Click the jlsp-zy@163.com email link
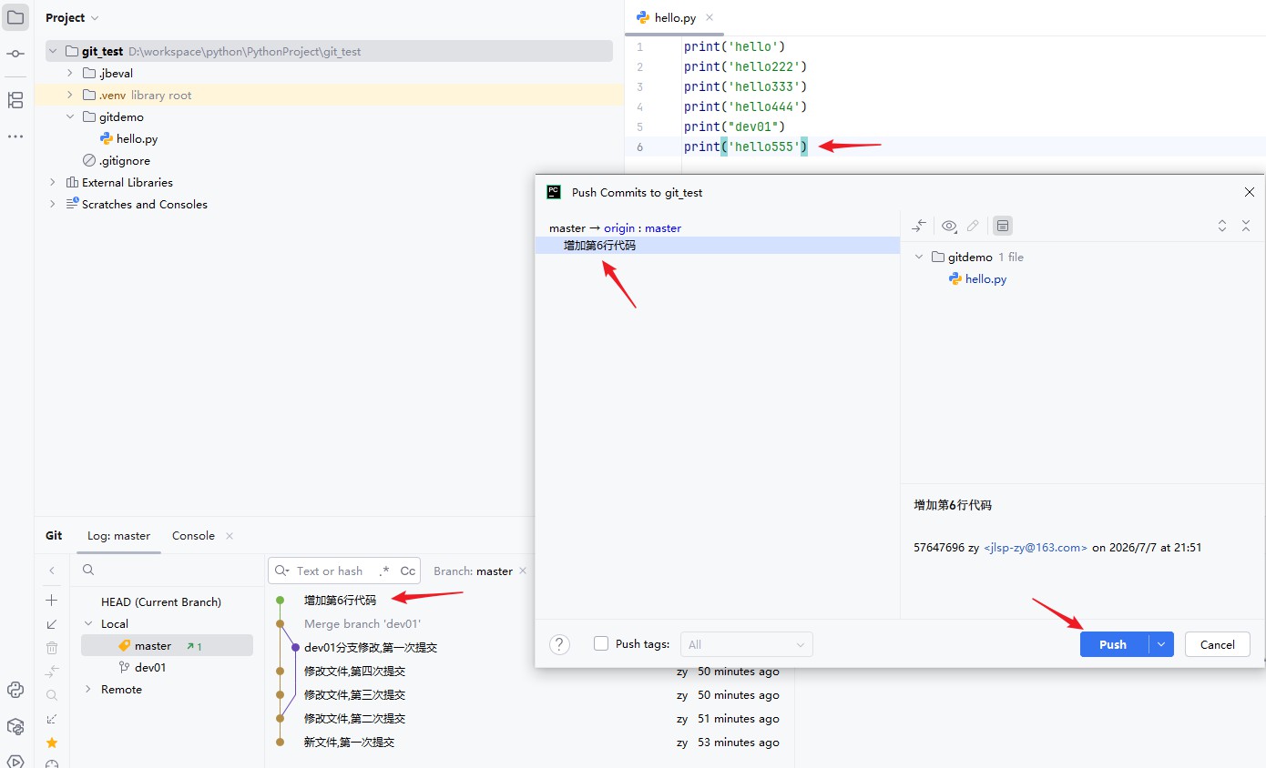The image size is (1266, 768). [1036, 548]
